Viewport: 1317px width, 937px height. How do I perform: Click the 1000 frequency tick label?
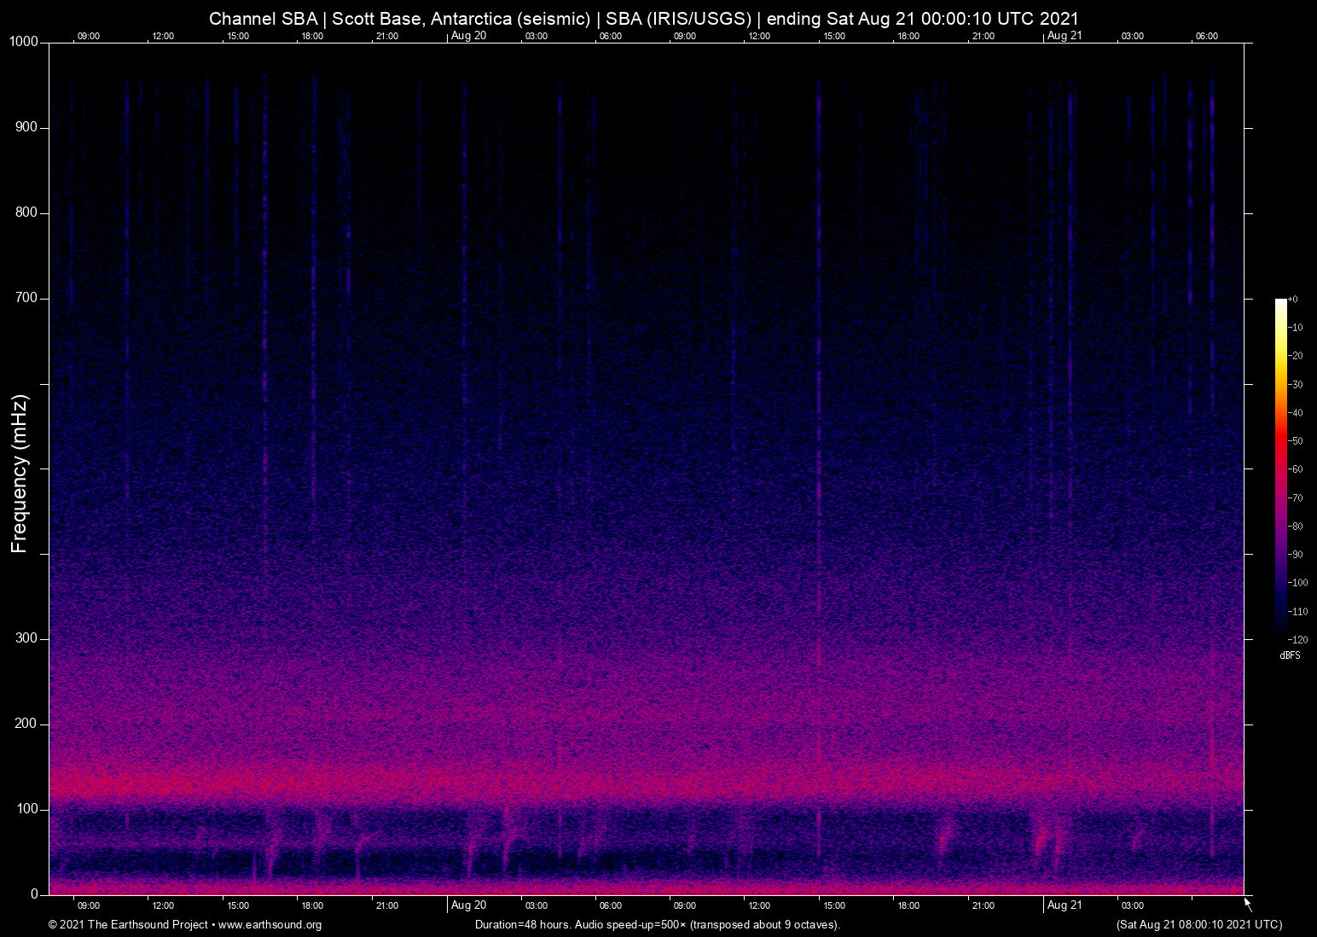click(x=26, y=40)
